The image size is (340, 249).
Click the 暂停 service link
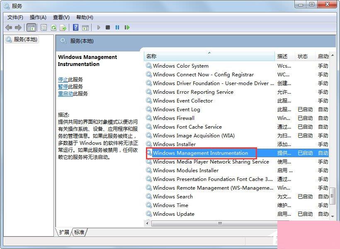[x=63, y=87]
